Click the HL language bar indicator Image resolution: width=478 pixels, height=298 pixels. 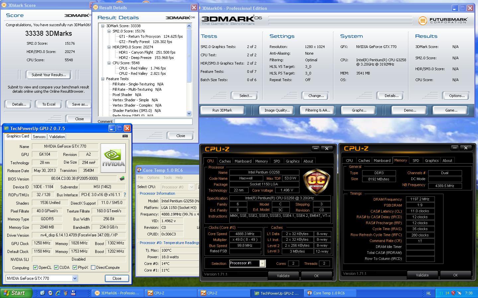pyautogui.click(x=429, y=293)
